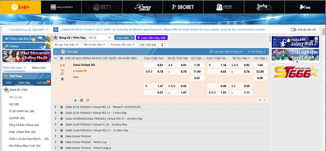Collapse the Trận Đấu section chevron
Screen dimensions: 326x151
56,52
